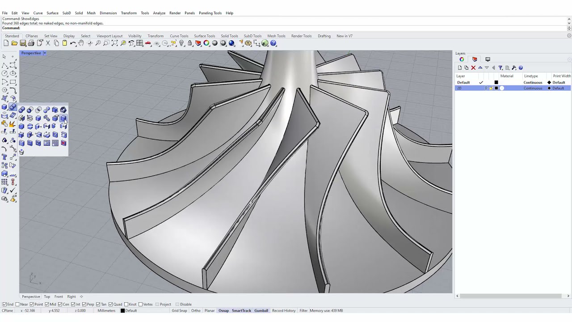Click the Cut scissors icon
Screen dimensions: 572x322
pyautogui.click(x=48, y=43)
